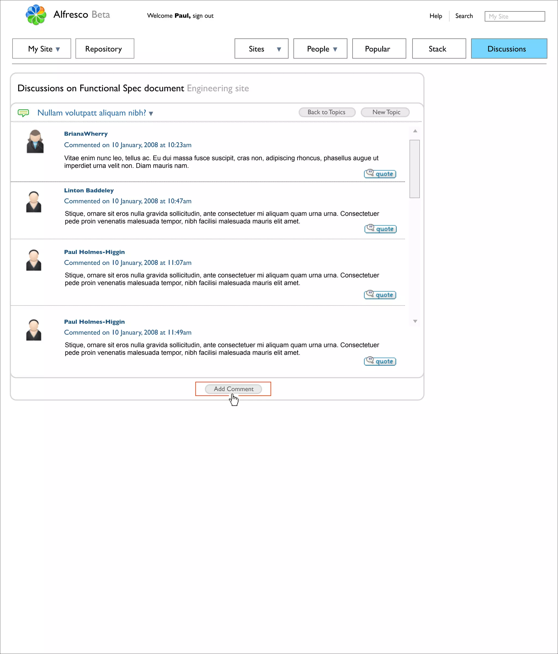This screenshot has height=654, width=558.
Task: Switch to the Stack tab
Action: point(439,49)
